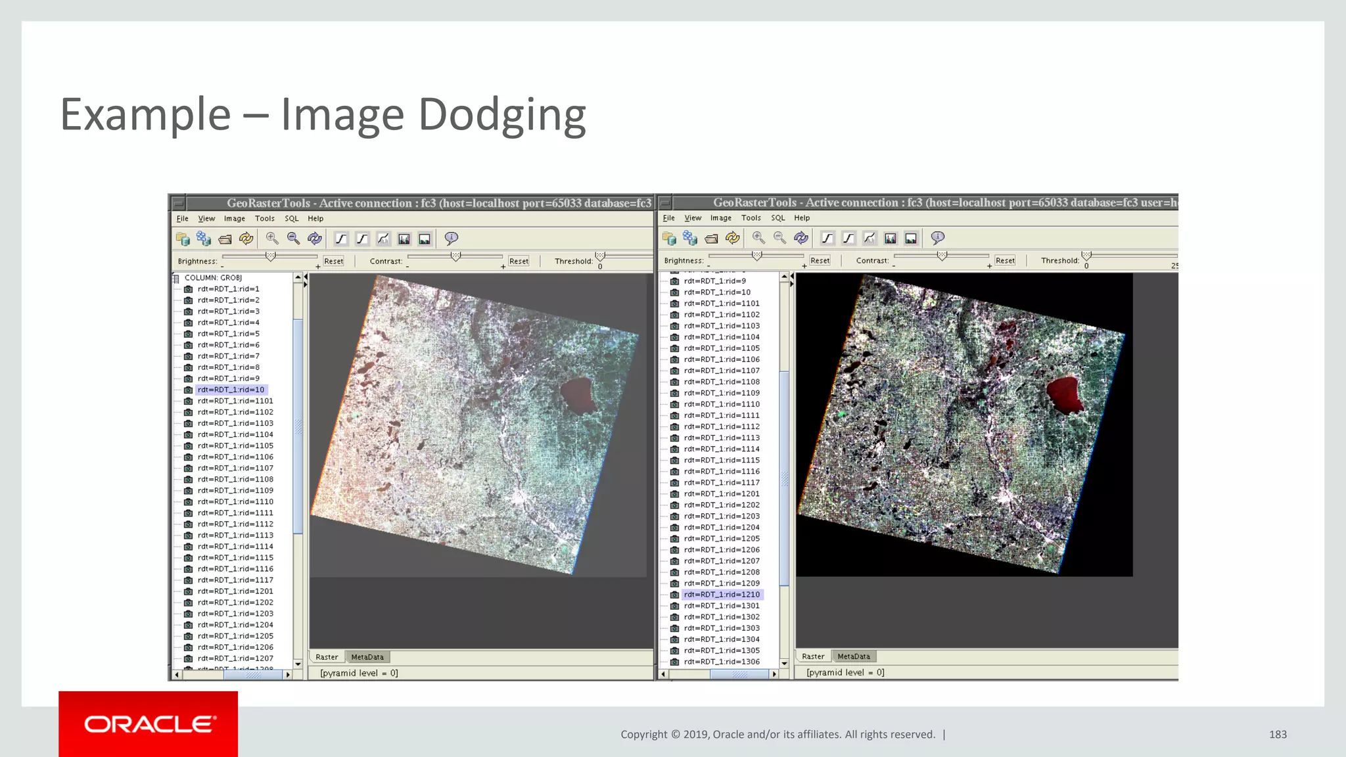Viewport: 1346px width, 757px height.
Task: Click the full color histogram icon in left window
Action: click(404, 239)
